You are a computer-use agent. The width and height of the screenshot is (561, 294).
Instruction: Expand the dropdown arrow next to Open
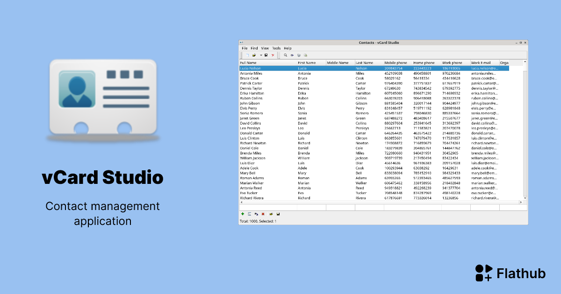click(261, 55)
